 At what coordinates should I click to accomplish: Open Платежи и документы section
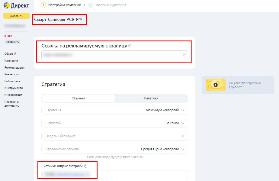pyautogui.click(x=12, y=104)
